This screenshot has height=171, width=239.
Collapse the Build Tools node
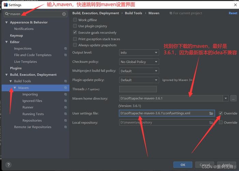coord(11,81)
